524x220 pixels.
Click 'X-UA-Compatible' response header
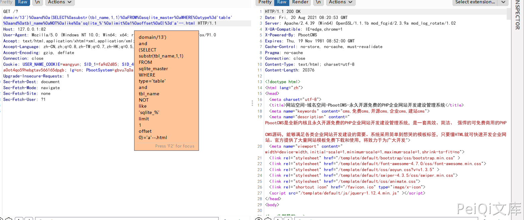click(x=304, y=29)
